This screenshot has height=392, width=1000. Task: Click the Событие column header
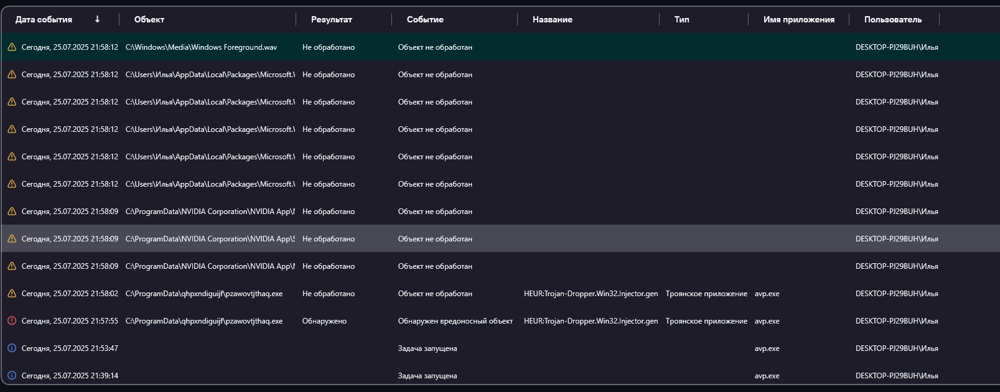[x=425, y=19]
